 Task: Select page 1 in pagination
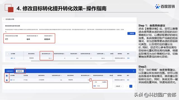[x=131, y=86]
